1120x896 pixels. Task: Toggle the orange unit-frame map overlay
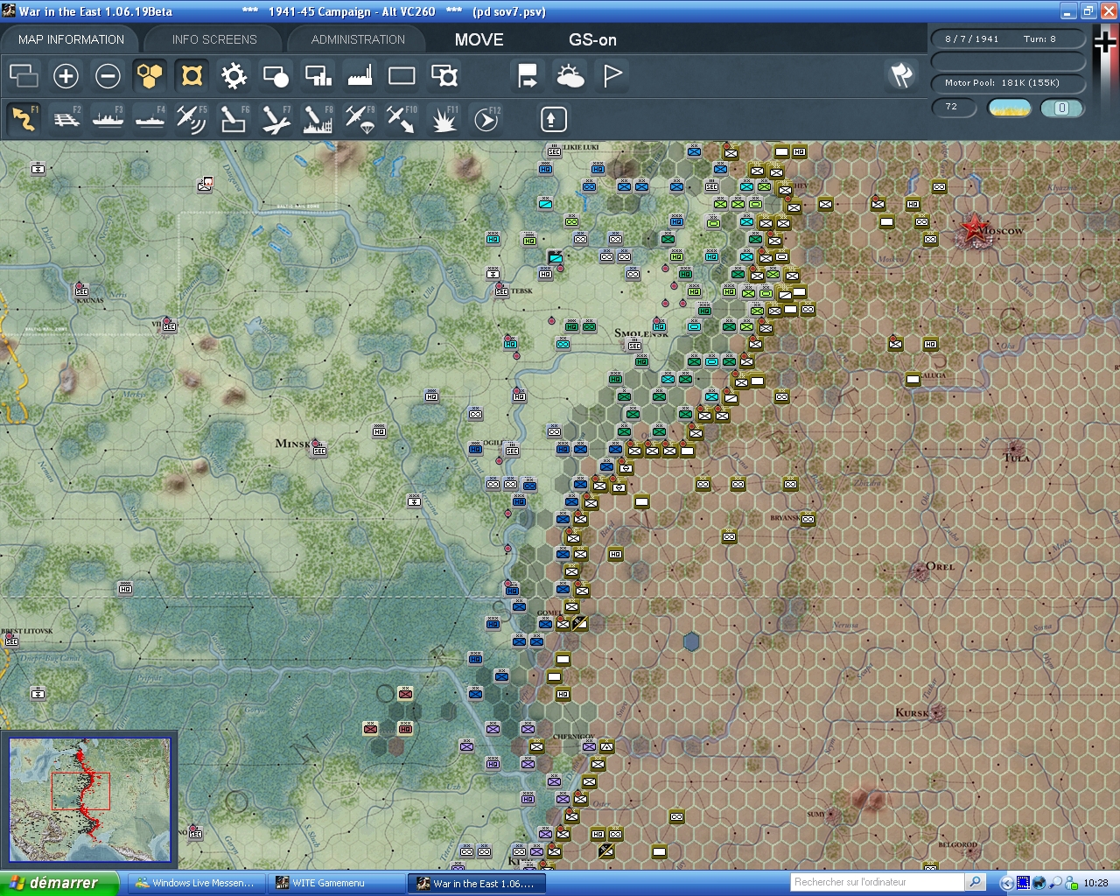click(x=192, y=76)
